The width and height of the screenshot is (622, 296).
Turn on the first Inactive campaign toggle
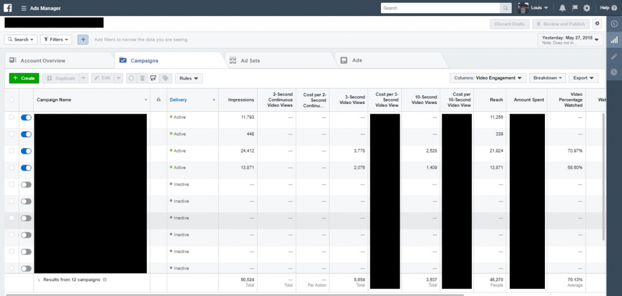(26, 185)
